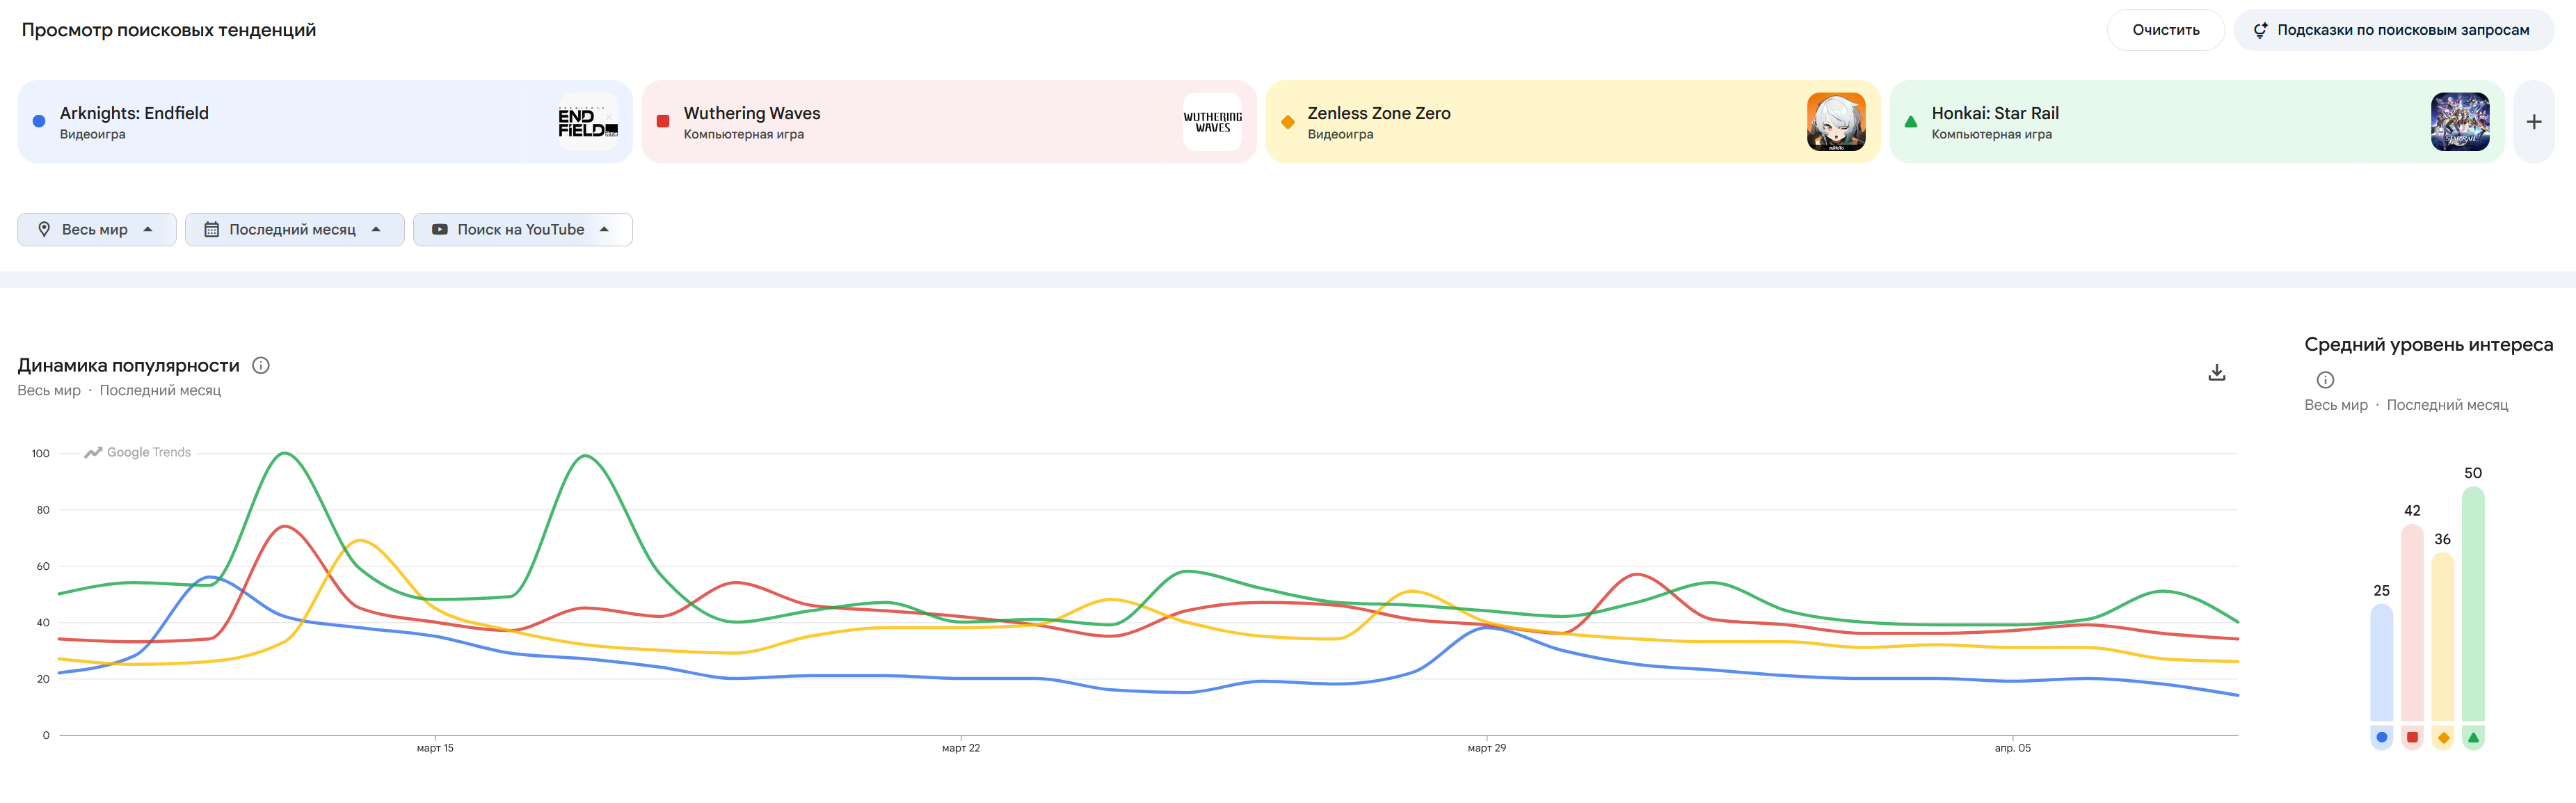Image resolution: width=2576 pixels, height=803 pixels.
Task: Select the Wuthering Waves term title
Action: pos(752,113)
